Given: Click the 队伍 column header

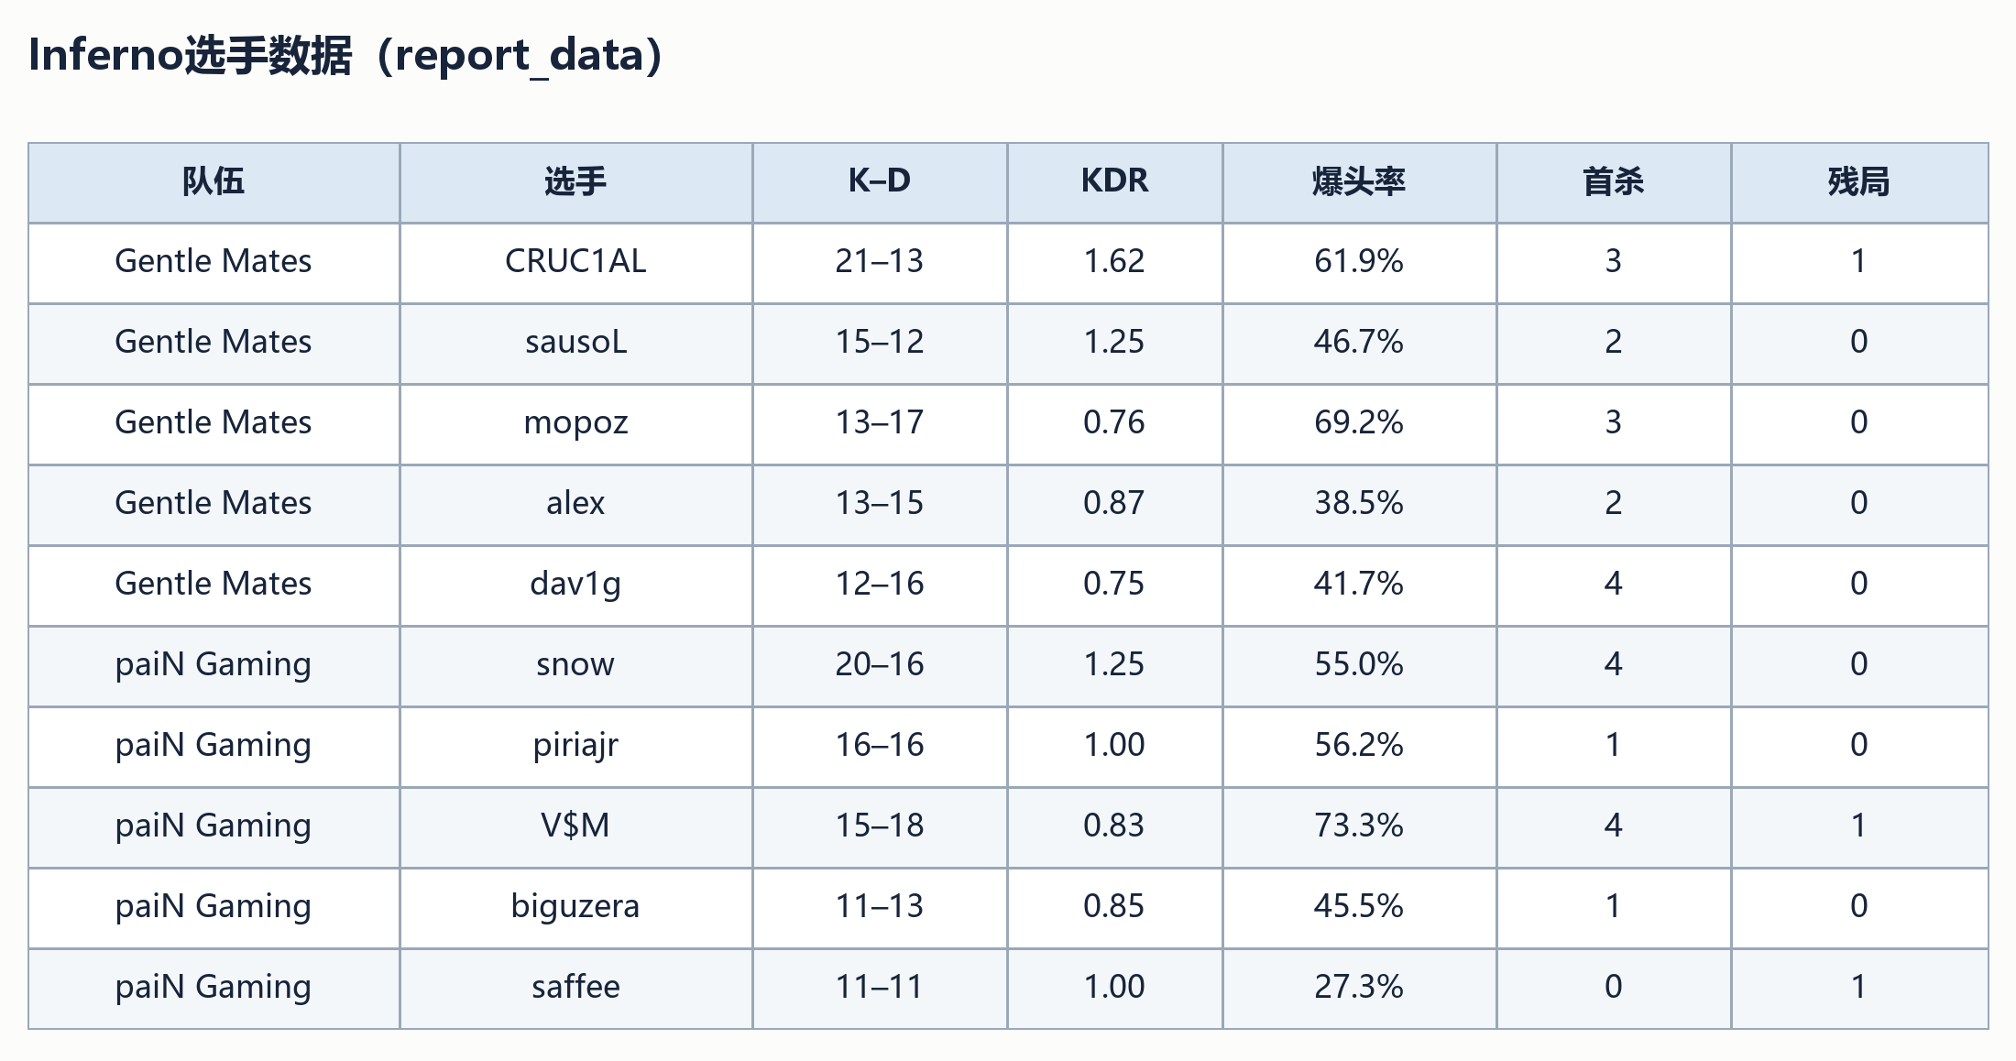Looking at the screenshot, I should coord(214,181).
